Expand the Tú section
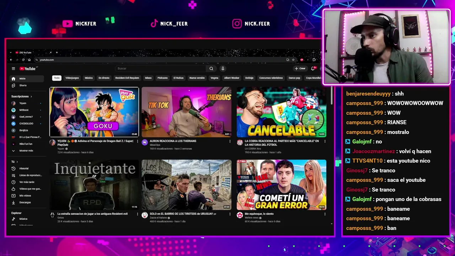 click(15, 162)
